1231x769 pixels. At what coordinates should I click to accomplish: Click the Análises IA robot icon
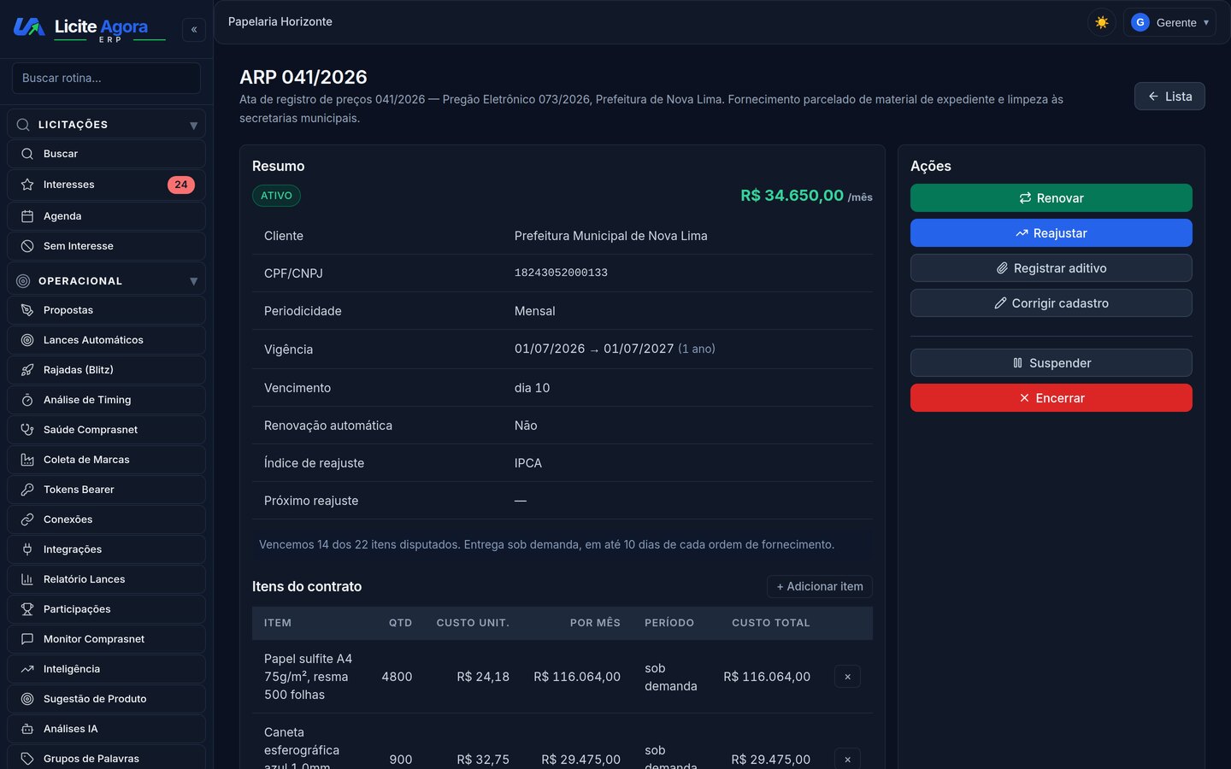[27, 729]
